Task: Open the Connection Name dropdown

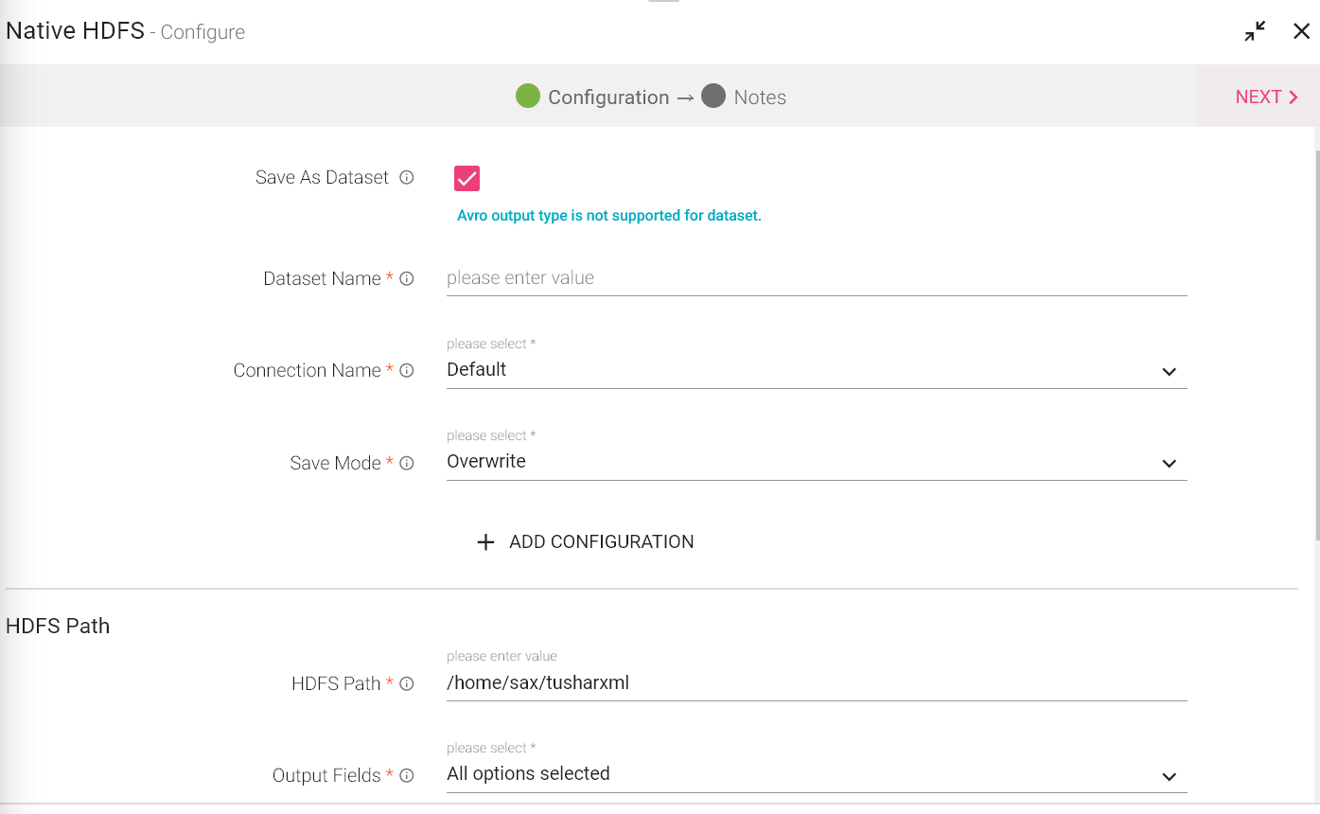Action: point(816,370)
